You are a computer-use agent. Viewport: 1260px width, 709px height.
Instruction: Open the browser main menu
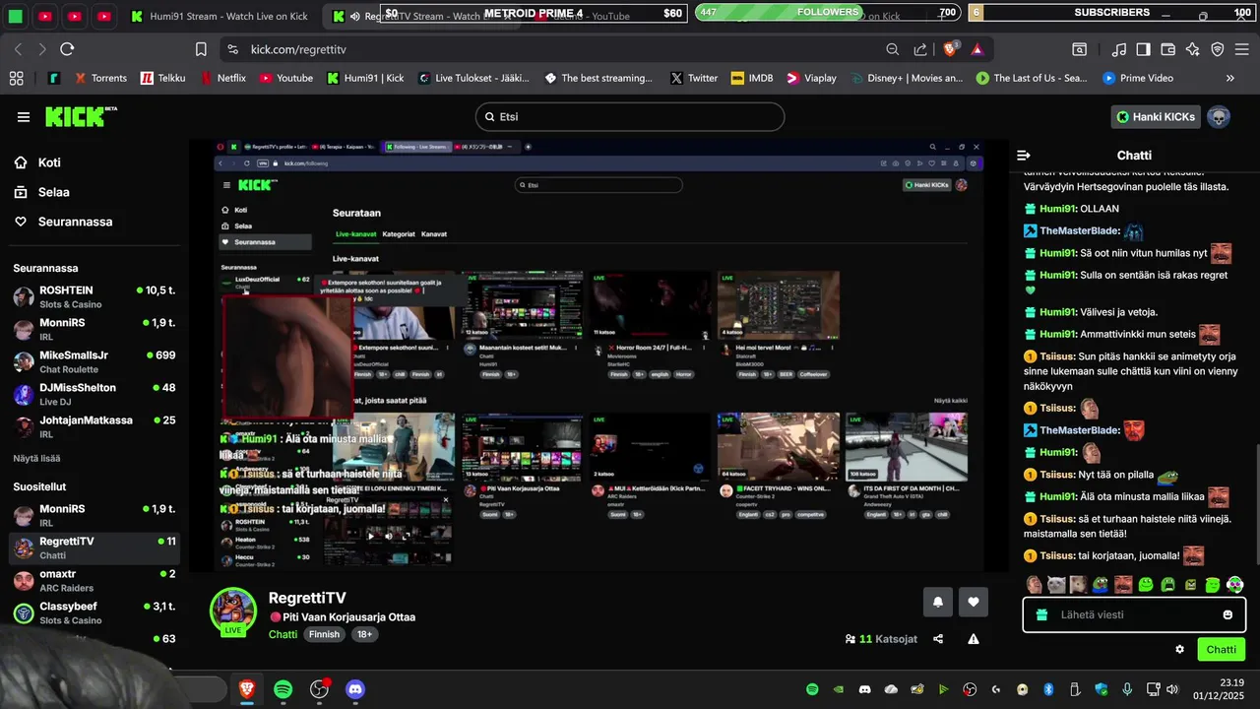coord(1242,49)
